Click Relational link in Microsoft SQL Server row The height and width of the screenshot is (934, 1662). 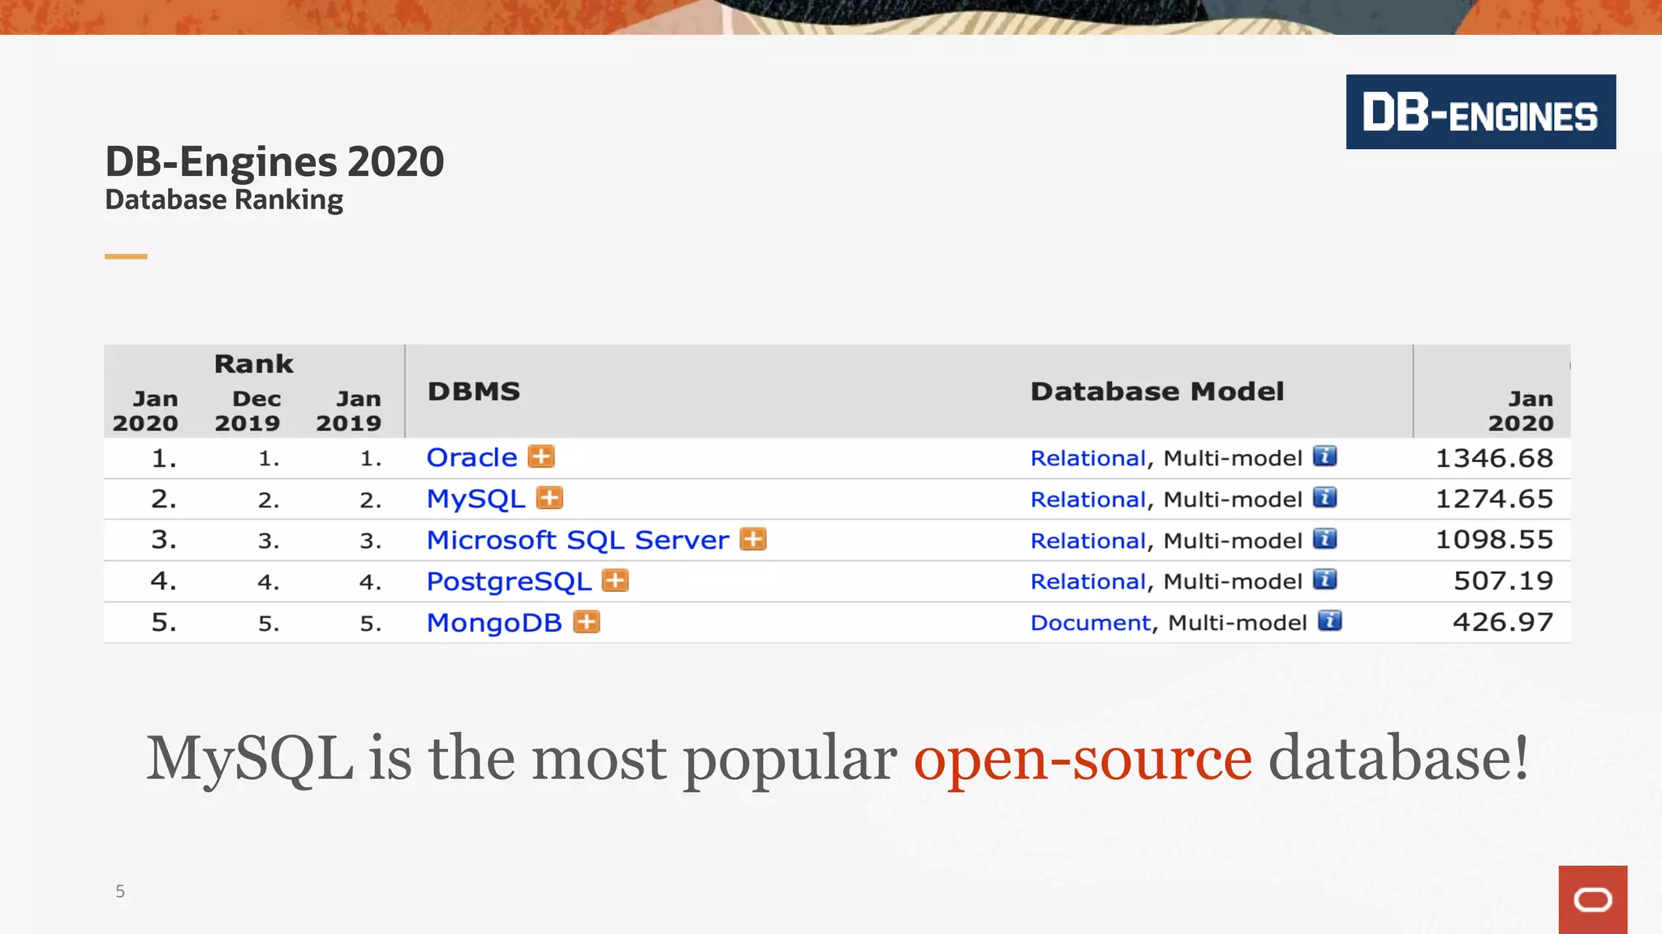coord(1088,541)
